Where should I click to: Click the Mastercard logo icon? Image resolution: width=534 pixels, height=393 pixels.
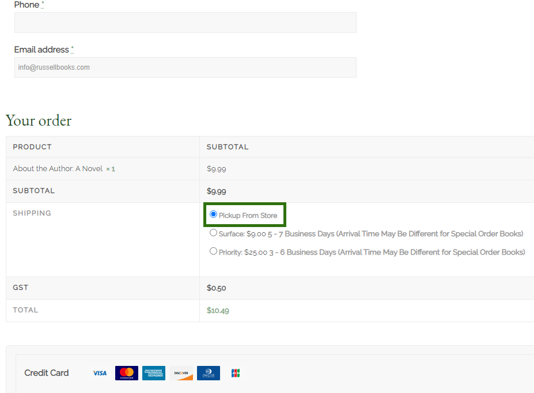click(x=126, y=373)
